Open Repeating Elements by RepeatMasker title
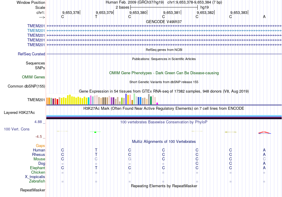The image size is (282, 197). point(164,186)
